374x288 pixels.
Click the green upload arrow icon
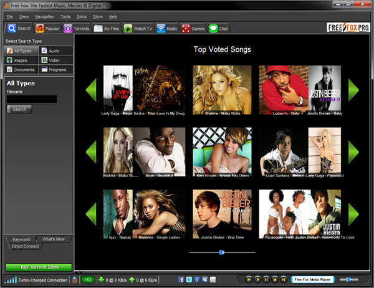(x=132, y=280)
